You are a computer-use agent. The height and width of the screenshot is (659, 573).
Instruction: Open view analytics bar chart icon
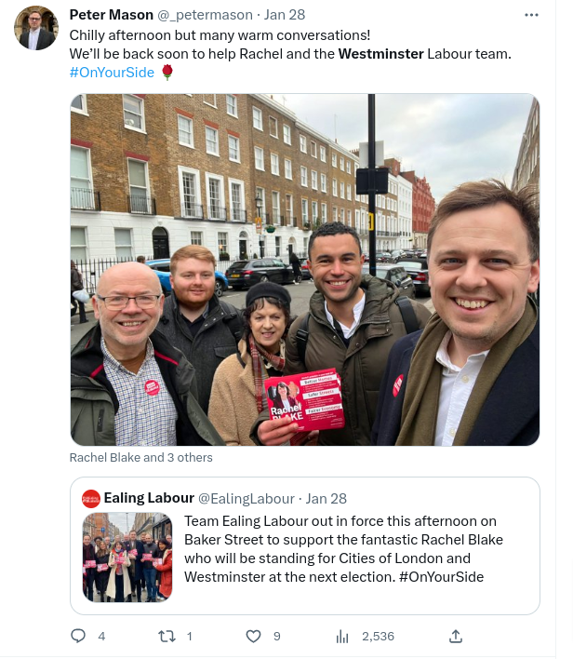342,637
